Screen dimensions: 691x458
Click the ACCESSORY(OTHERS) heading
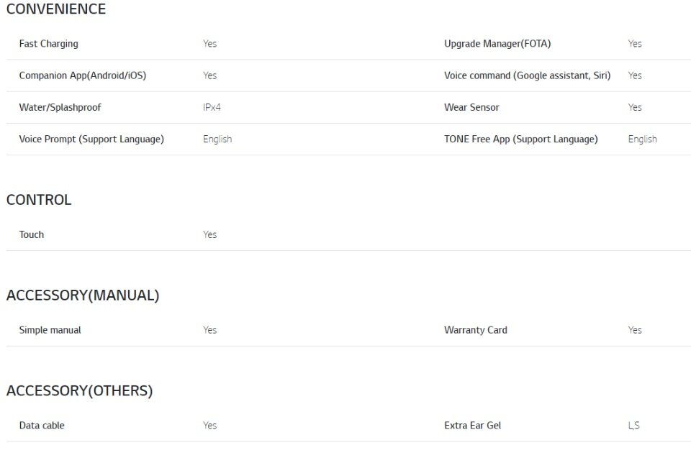[x=79, y=390]
